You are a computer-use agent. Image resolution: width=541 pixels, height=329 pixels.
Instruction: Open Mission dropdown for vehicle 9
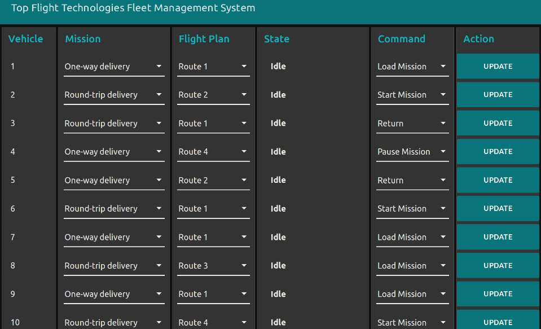tap(113, 294)
